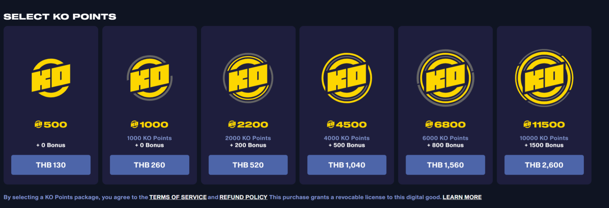Open the Terms of Service link

[178, 197]
